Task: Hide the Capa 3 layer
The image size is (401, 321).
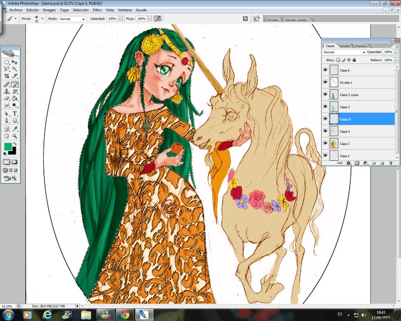Action: pyautogui.click(x=325, y=107)
